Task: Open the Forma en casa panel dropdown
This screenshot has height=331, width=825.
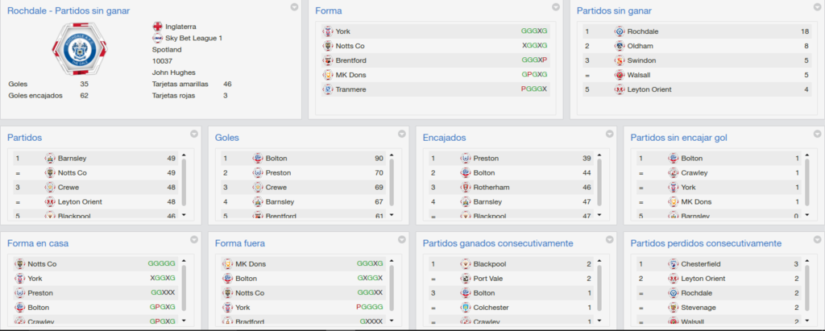Action: tap(194, 239)
